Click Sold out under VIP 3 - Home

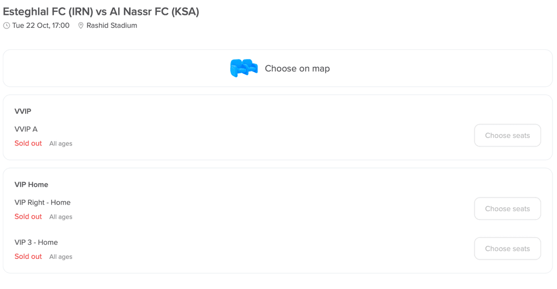click(28, 257)
